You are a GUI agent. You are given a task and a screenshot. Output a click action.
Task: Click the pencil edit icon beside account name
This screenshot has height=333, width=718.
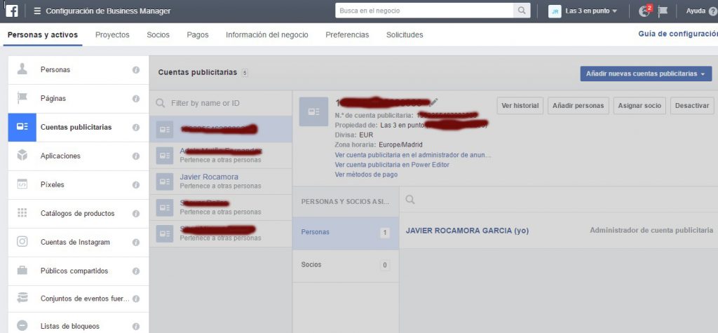[x=434, y=102]
